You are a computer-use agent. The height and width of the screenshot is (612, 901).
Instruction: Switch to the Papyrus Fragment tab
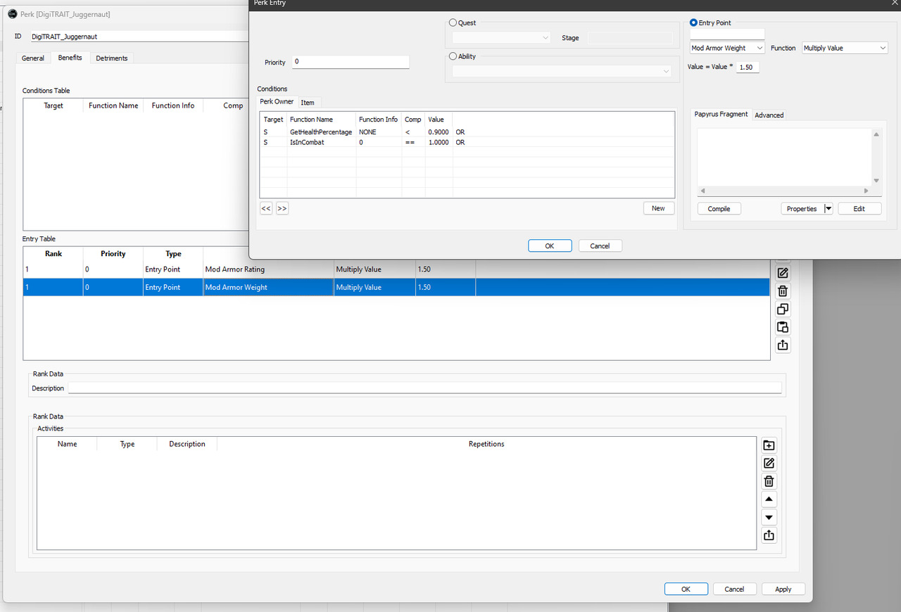tap(721, 114)
